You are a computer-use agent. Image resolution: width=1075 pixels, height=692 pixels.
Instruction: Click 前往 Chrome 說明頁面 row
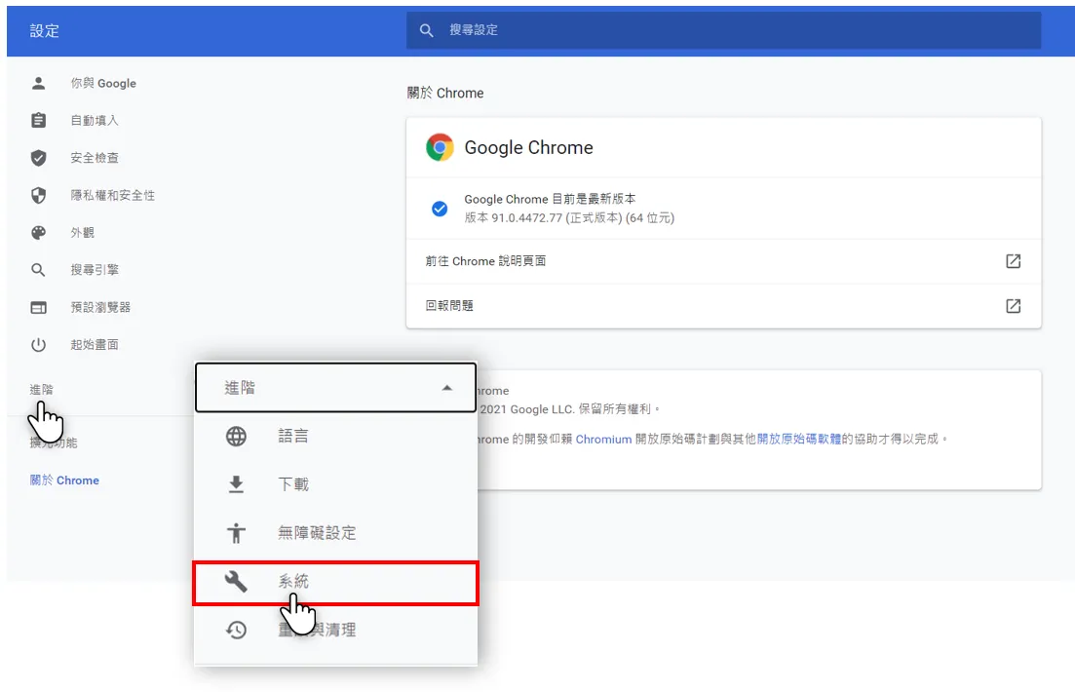pyautogui.click(x=723, y=261)
